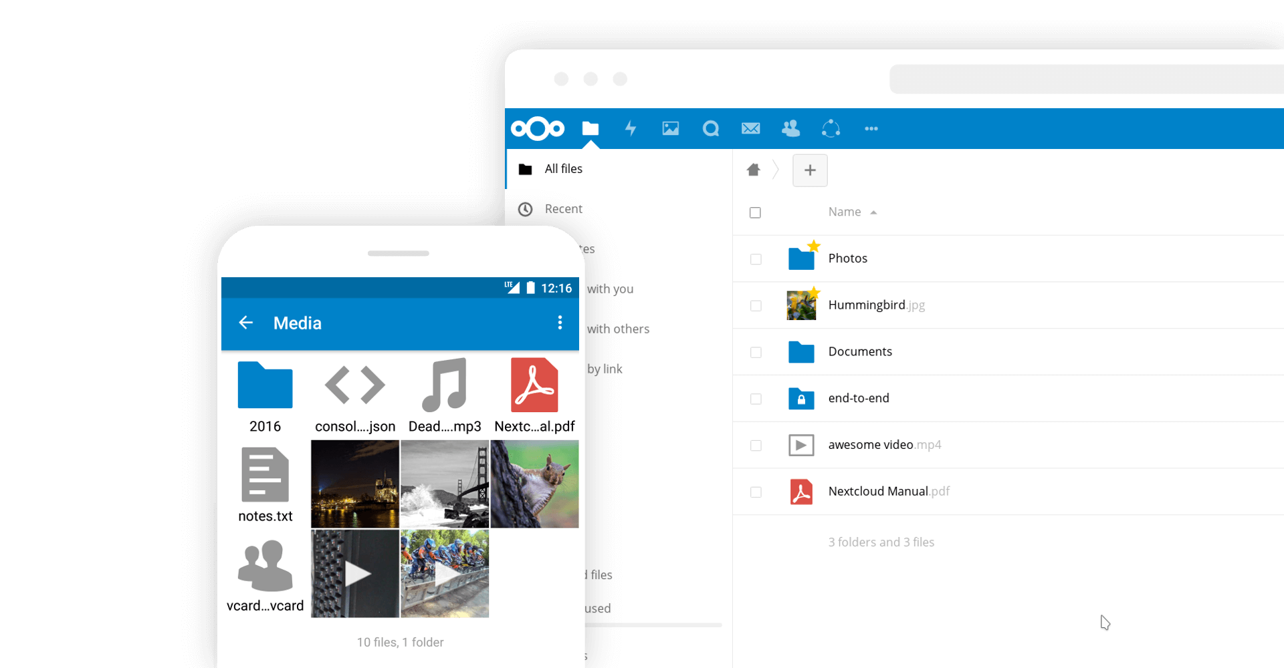Click the '3 folders and 3 files' summary

coord(881,542)
